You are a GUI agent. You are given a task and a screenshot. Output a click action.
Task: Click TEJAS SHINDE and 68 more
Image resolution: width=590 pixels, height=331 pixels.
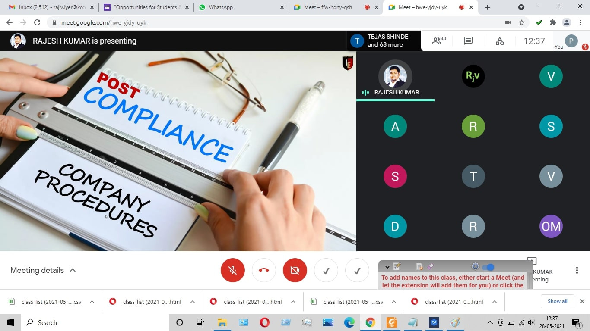384,41
